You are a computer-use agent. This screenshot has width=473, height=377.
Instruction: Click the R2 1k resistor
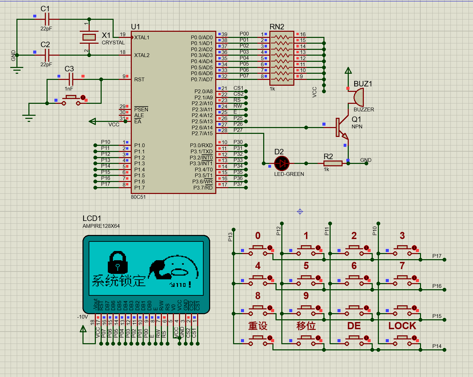coord(333,163)
